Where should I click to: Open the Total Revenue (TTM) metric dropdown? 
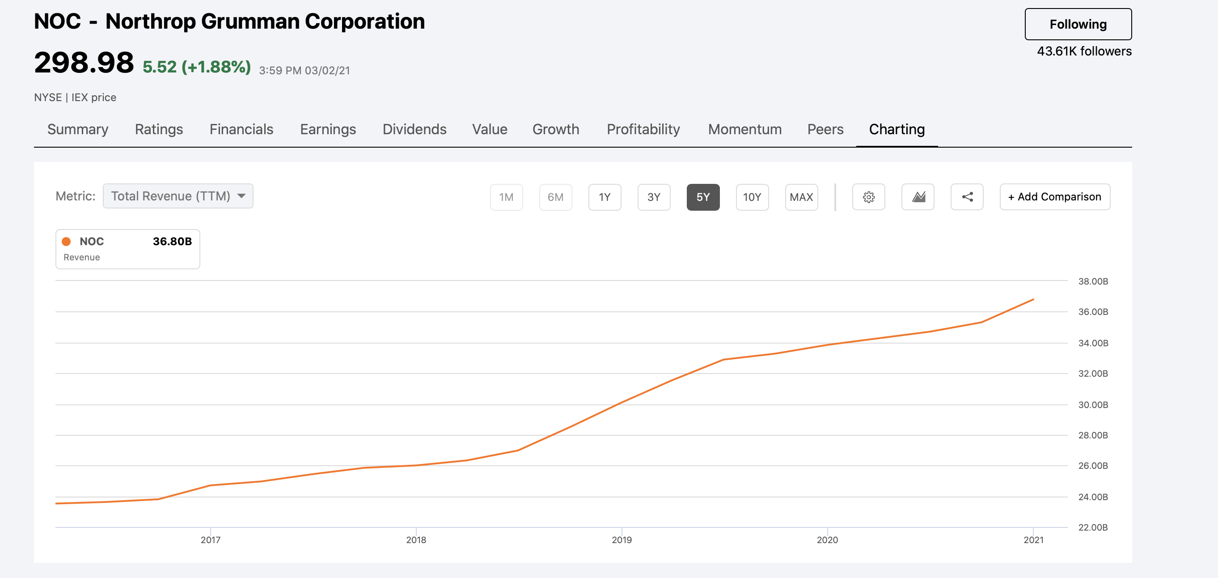[178, 196]
